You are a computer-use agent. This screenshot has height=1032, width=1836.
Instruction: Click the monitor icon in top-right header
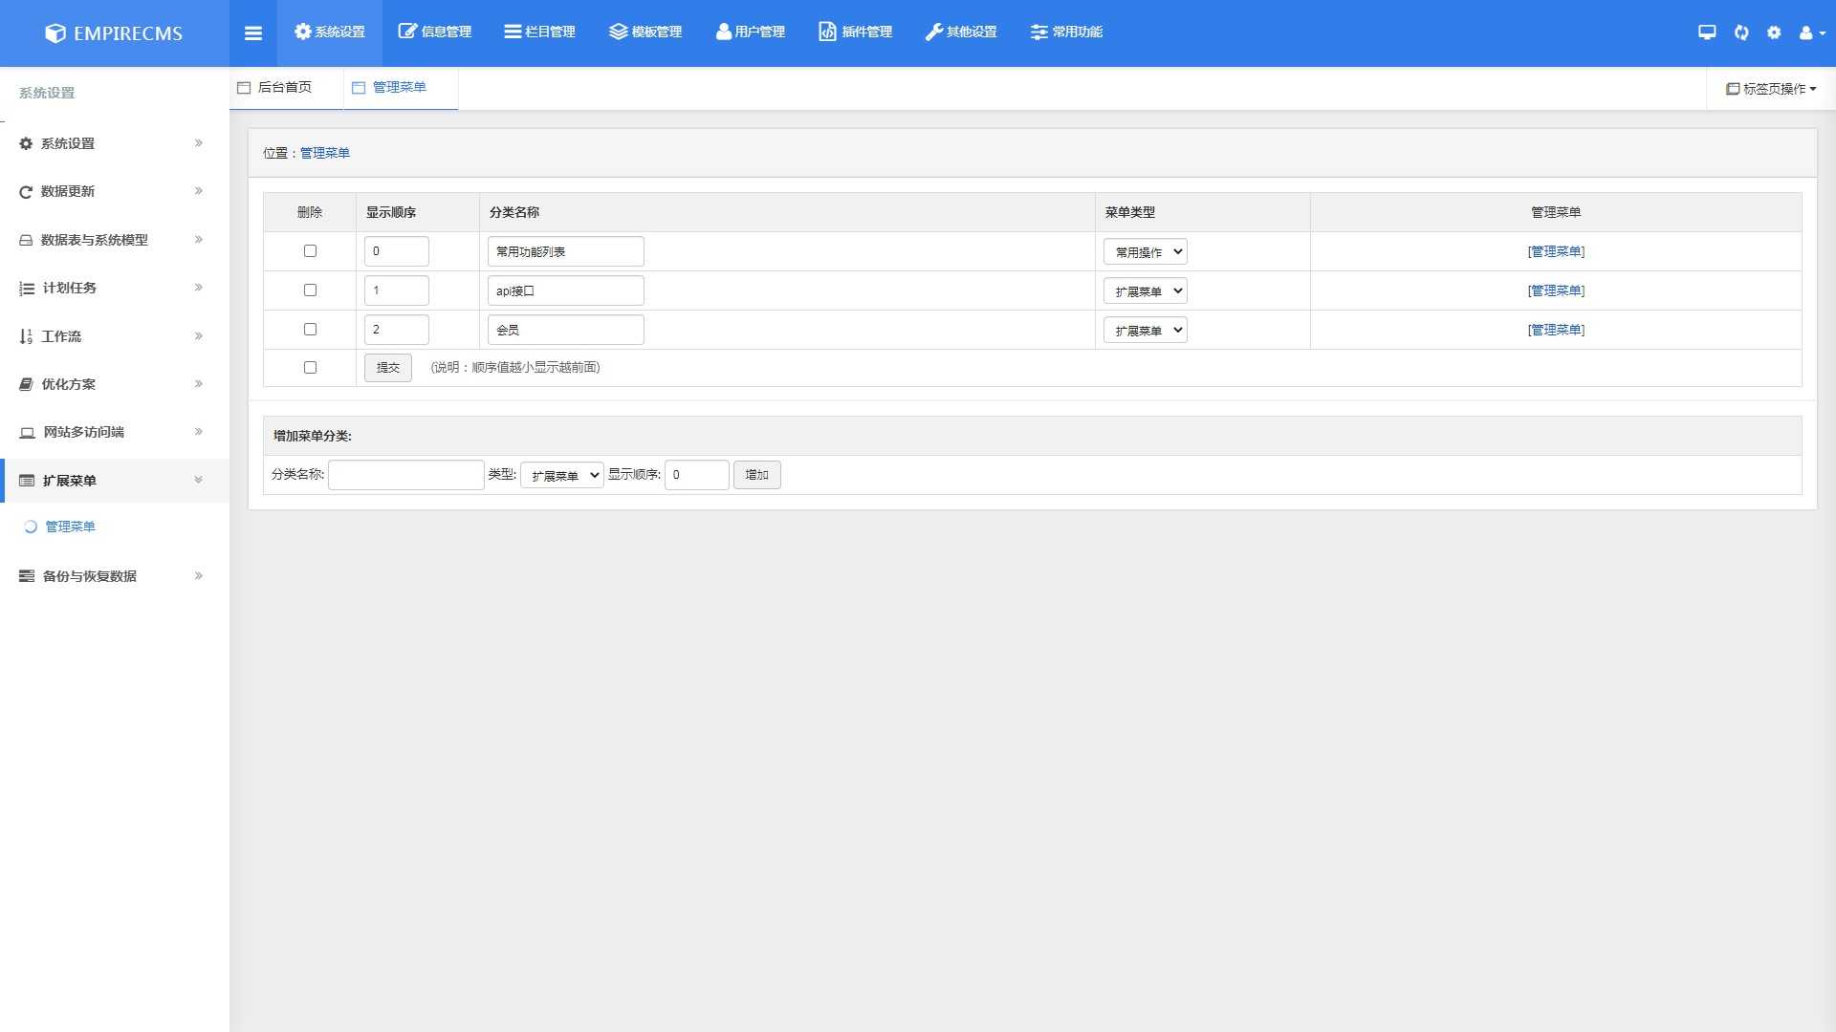(1707, 32)
